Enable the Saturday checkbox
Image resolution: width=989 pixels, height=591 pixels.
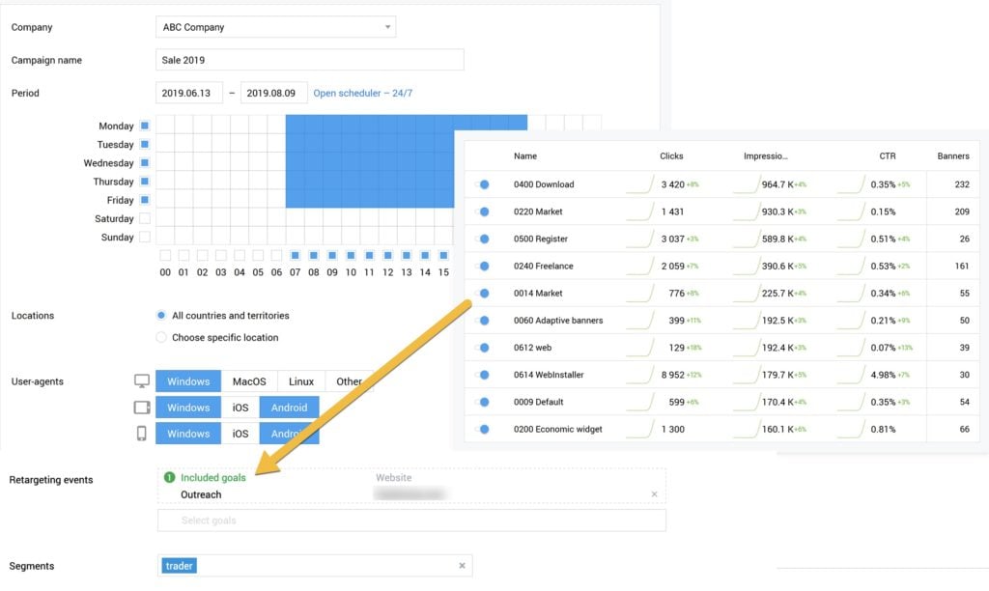click(145, 218)
